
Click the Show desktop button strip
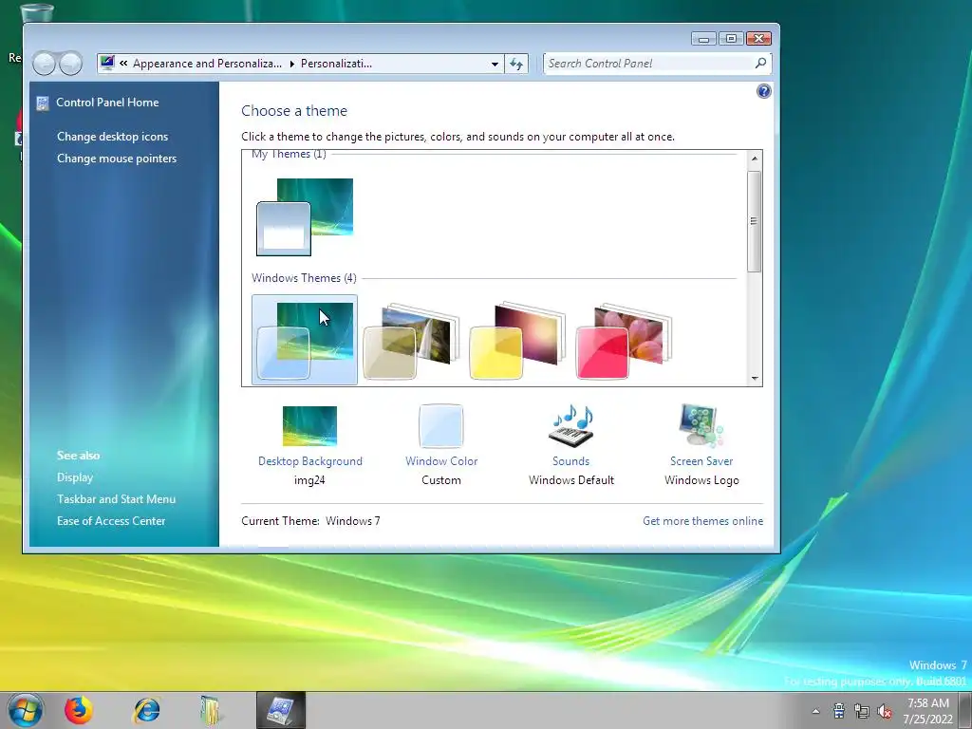(x=966, y=710)
